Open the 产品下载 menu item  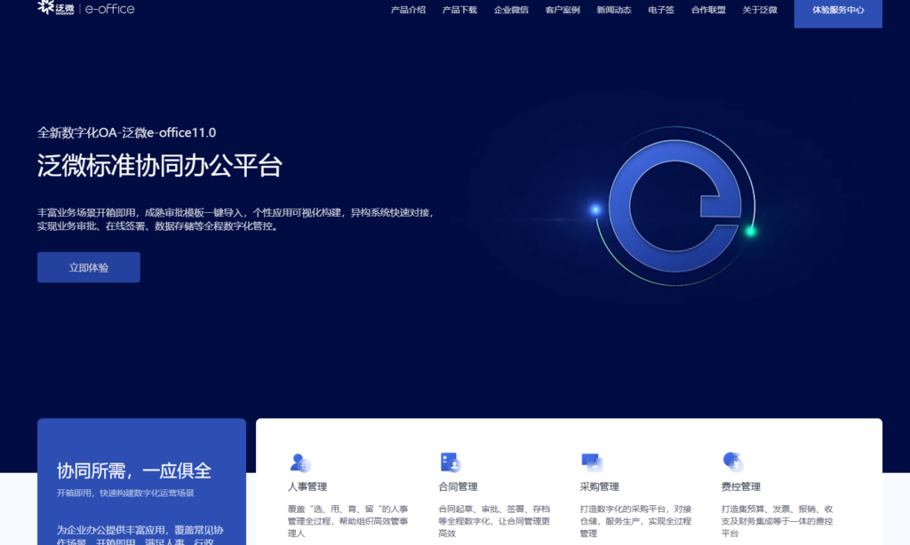point(459,10)
